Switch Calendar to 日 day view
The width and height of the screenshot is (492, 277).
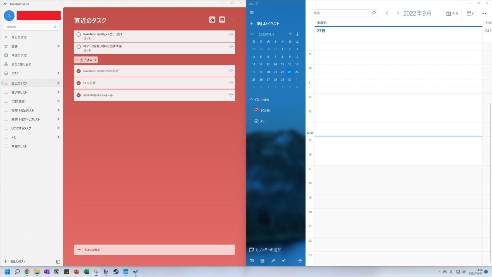coord(470,13)
